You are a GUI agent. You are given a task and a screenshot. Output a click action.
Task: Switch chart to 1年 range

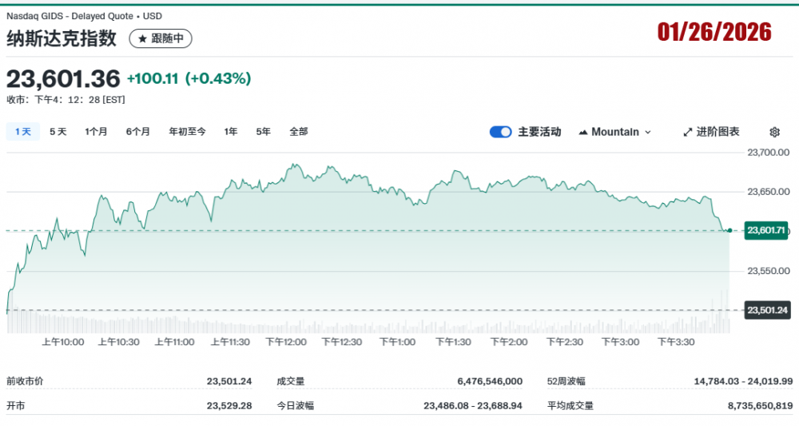click(231, 132)
